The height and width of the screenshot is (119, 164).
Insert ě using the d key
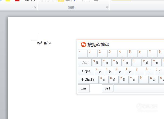pos(119,71)
